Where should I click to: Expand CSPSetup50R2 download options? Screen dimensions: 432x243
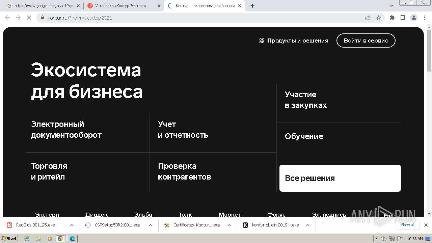pyautogui.click(x=151, y=225)
